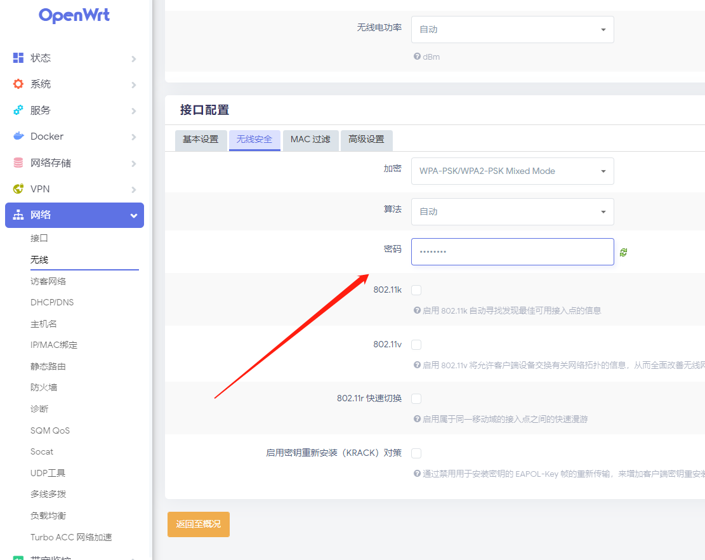Click the 系统 gear icon
This screenshot has width=705, height=560.
pyautogui.click(x=18, y=84)
